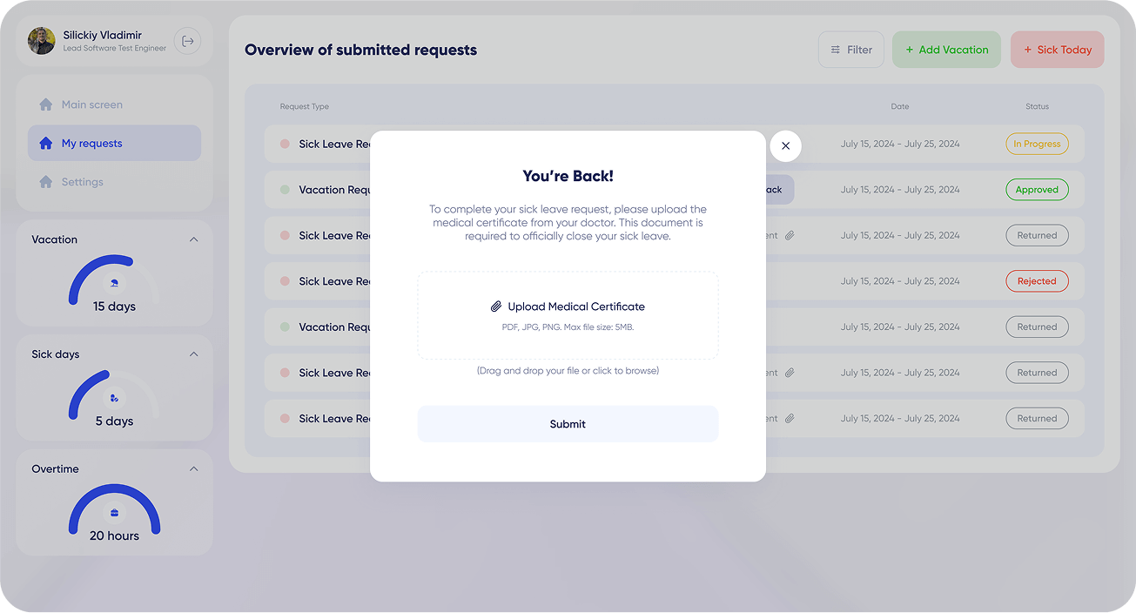Click the sick person icon in the Sick days gauge

tap(115, 398)
